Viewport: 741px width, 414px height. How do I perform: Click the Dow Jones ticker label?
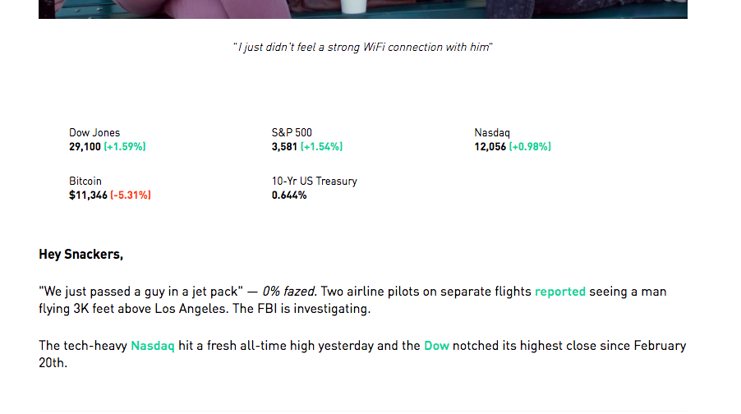(x=94, y=132)
